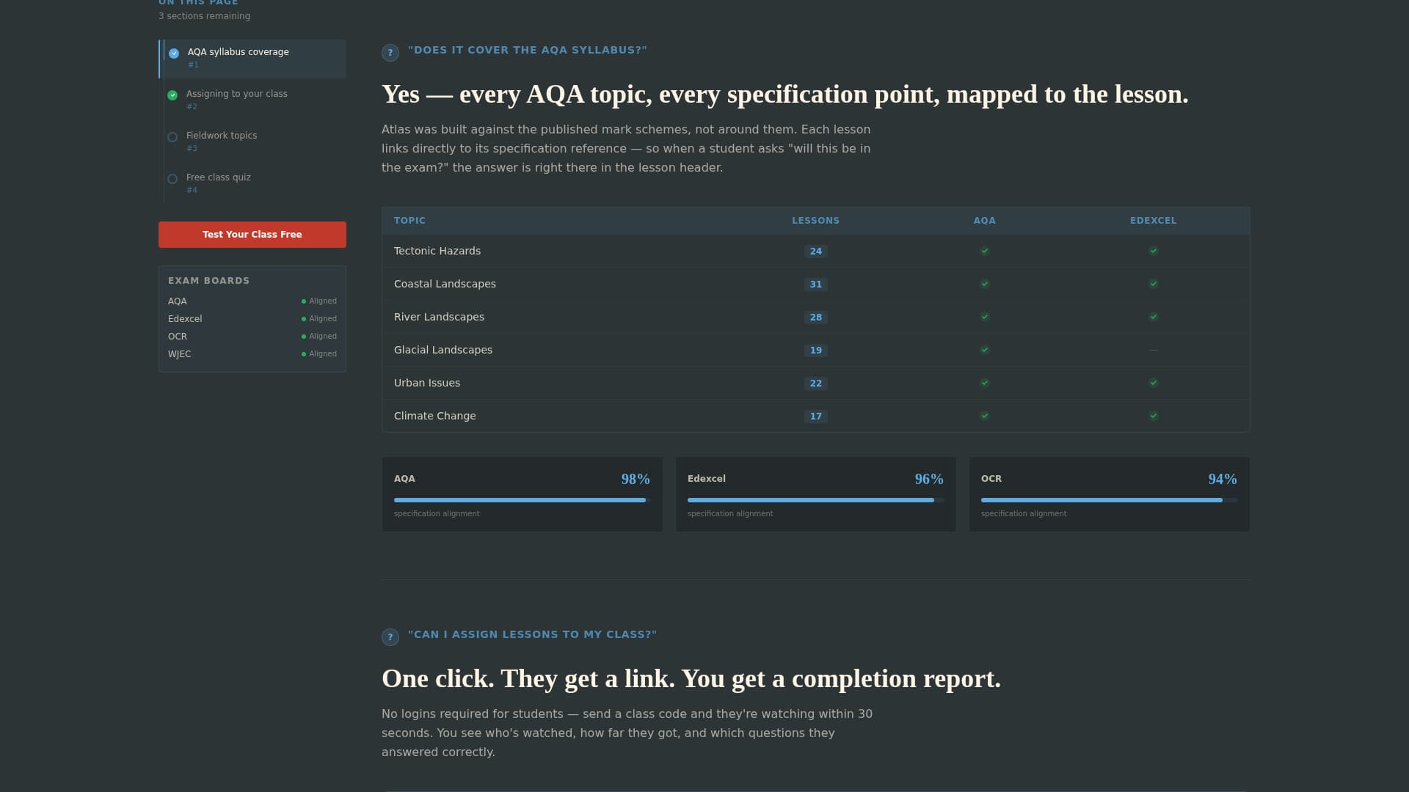This screenshot has height=792, width=1409.
Task: Click the green Aligned dot for Edexcel board
Action: tap(304, 319)
